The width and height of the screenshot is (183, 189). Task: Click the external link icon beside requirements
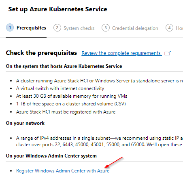pos(168,53)
